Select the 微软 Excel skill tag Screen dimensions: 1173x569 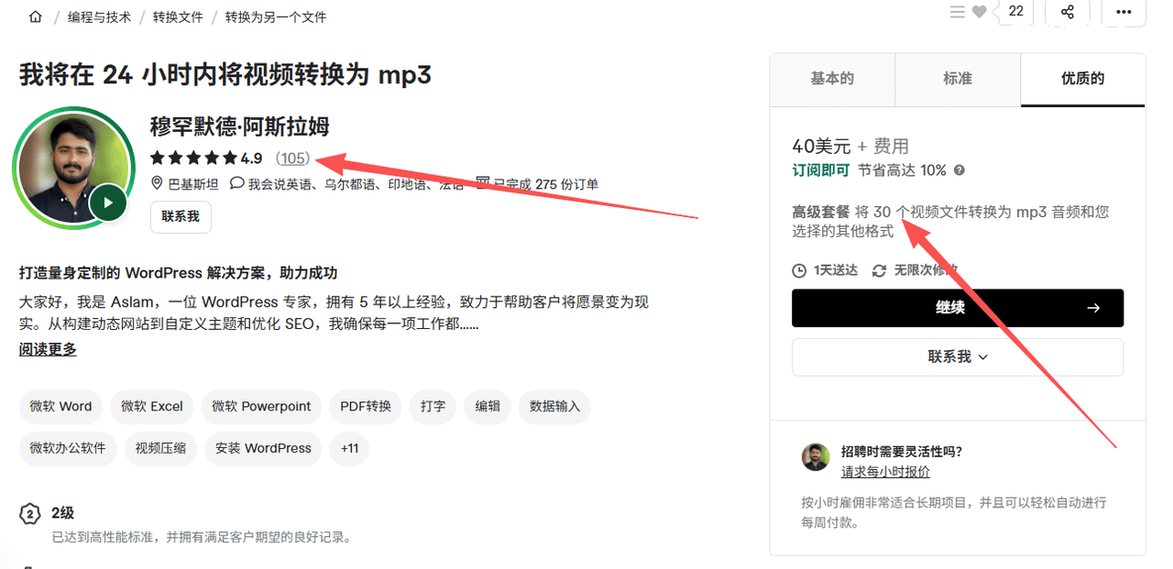[152, 406]
